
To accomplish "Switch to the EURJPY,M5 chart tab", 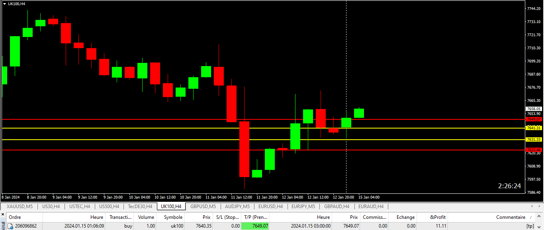I will click(303, 207).
